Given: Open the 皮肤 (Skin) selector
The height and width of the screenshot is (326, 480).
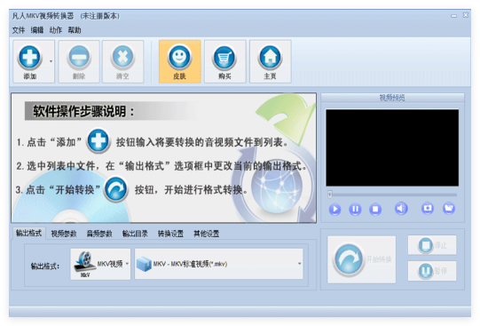Looking at the screenshot, I should point(180,61).
